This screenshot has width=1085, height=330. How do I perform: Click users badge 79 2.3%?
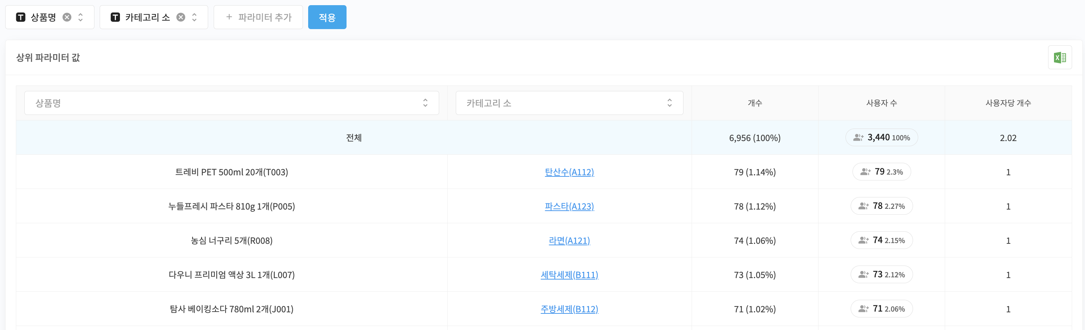click(x=881, y=172)
